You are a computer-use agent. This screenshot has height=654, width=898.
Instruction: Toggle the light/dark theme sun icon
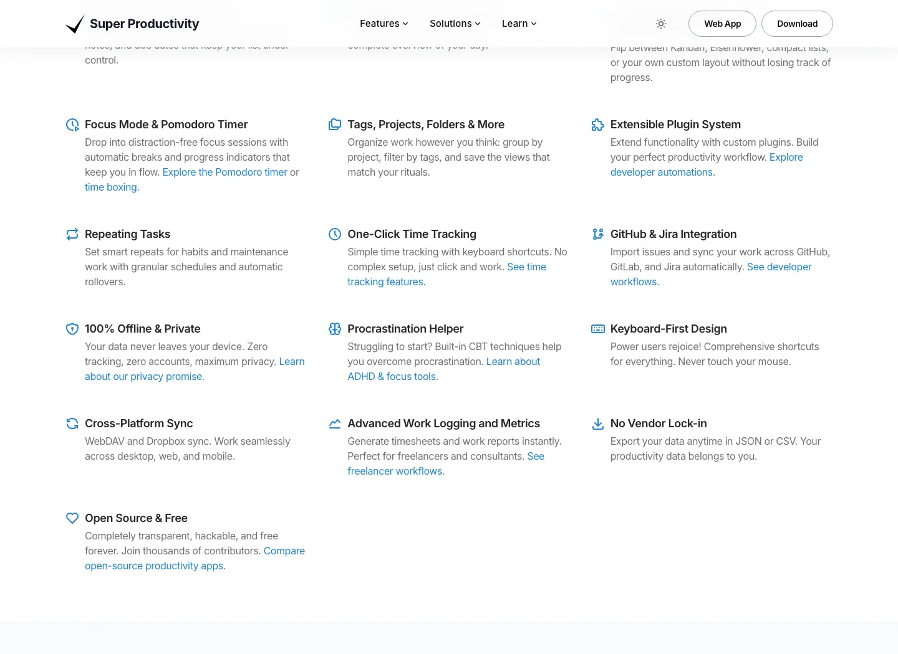(x=661, y=24)
